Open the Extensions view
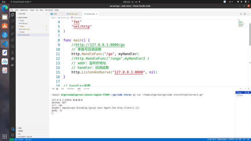 pyautogui.click(x=12, y=40)
